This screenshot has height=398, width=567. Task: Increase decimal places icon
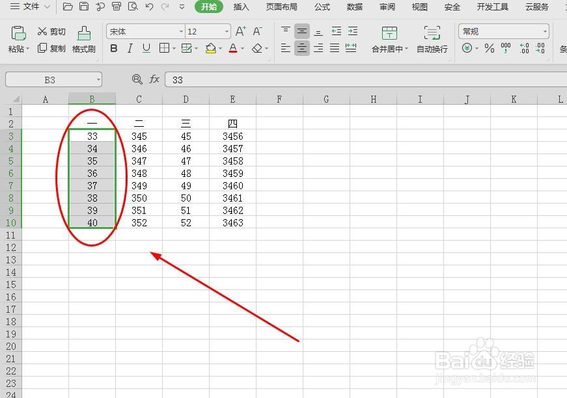524,48
